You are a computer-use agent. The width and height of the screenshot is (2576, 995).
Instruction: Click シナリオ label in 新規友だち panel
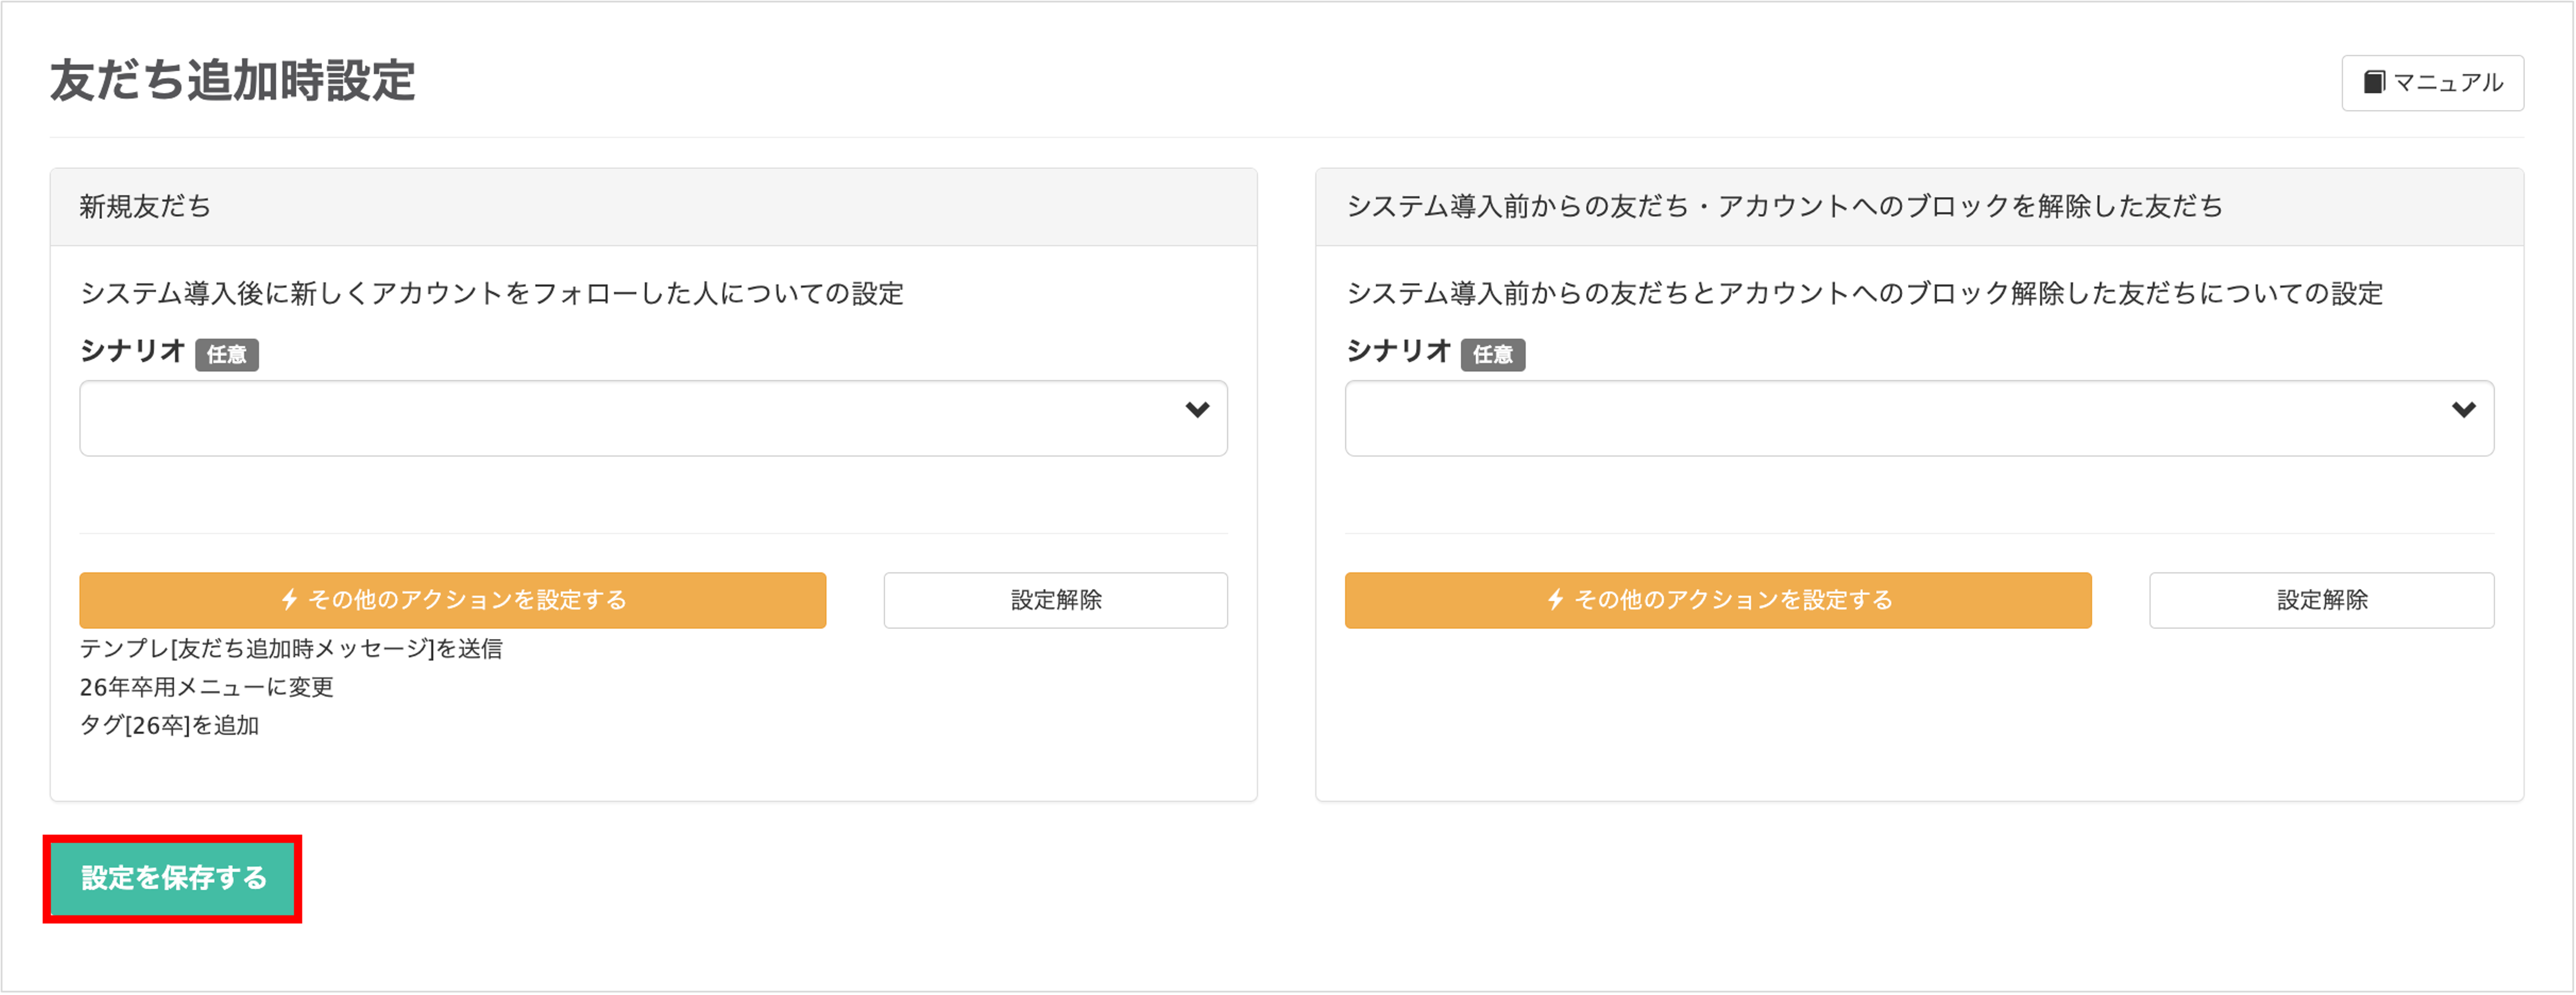tap(133, 352)
